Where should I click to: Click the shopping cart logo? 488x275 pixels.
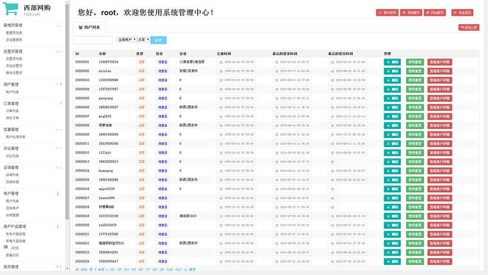pyautogui.click(x=11, y=9)
